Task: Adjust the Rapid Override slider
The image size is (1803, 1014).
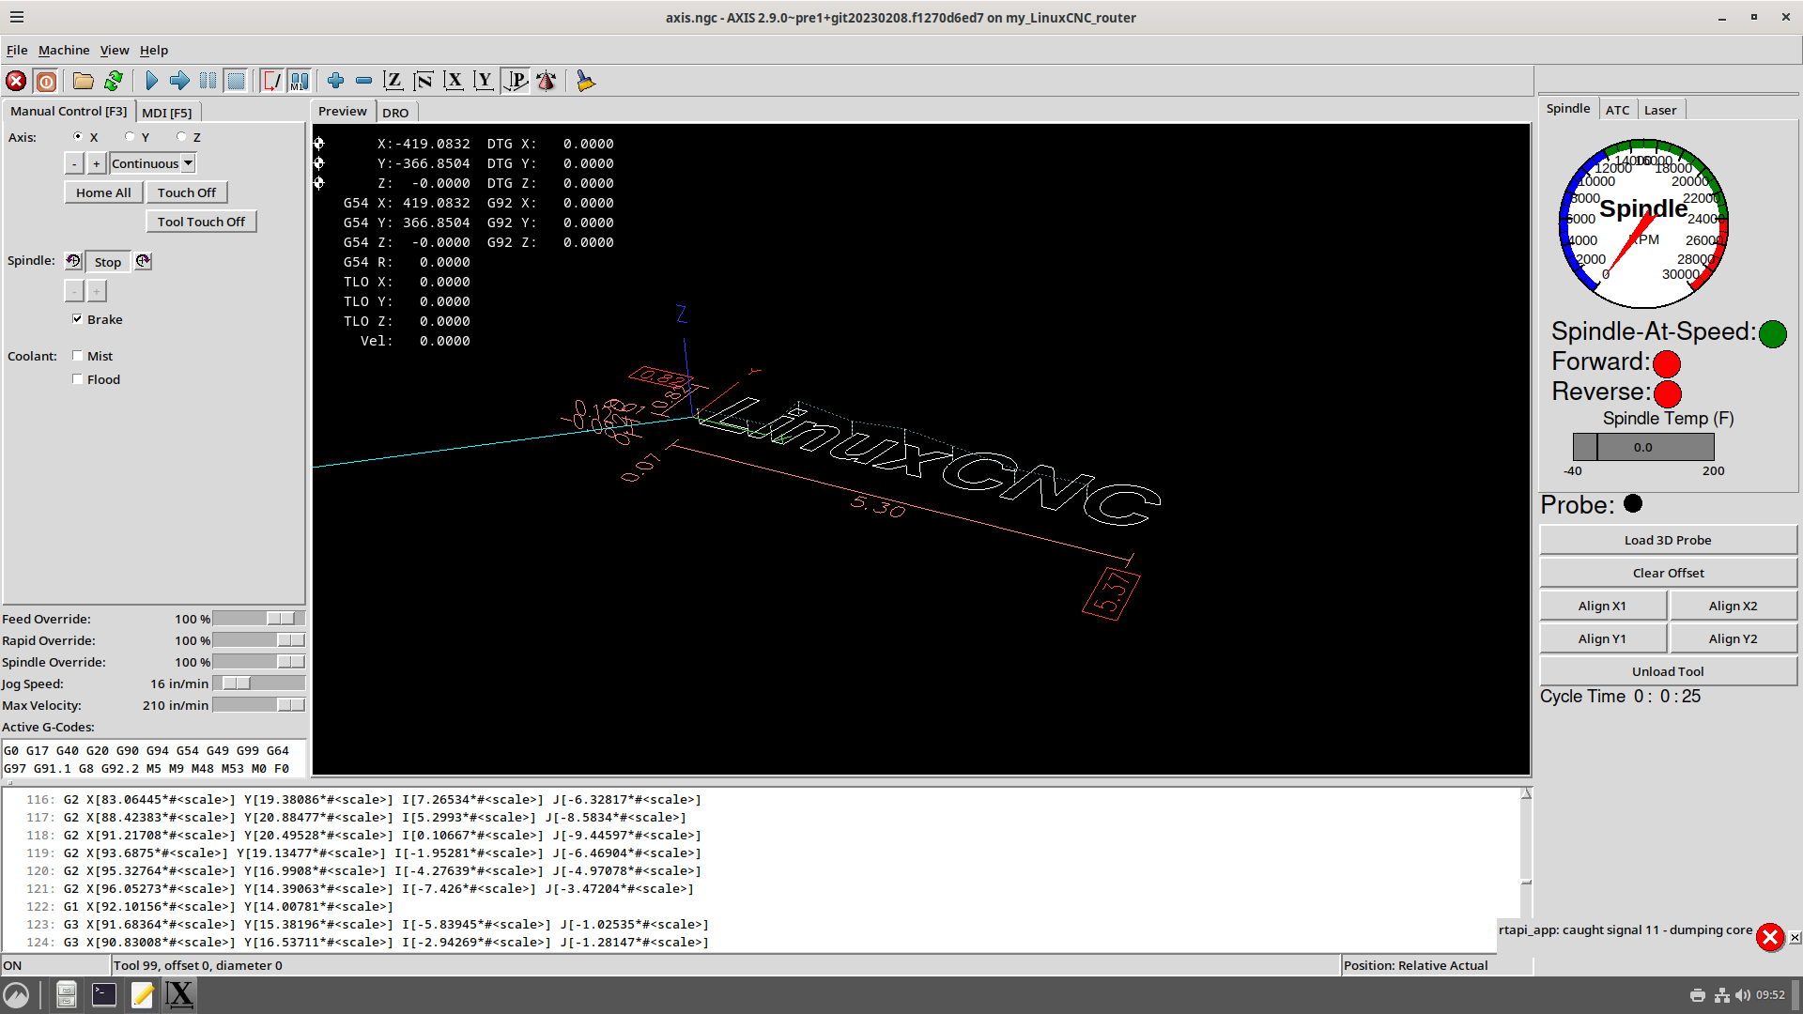Action: 259,640
